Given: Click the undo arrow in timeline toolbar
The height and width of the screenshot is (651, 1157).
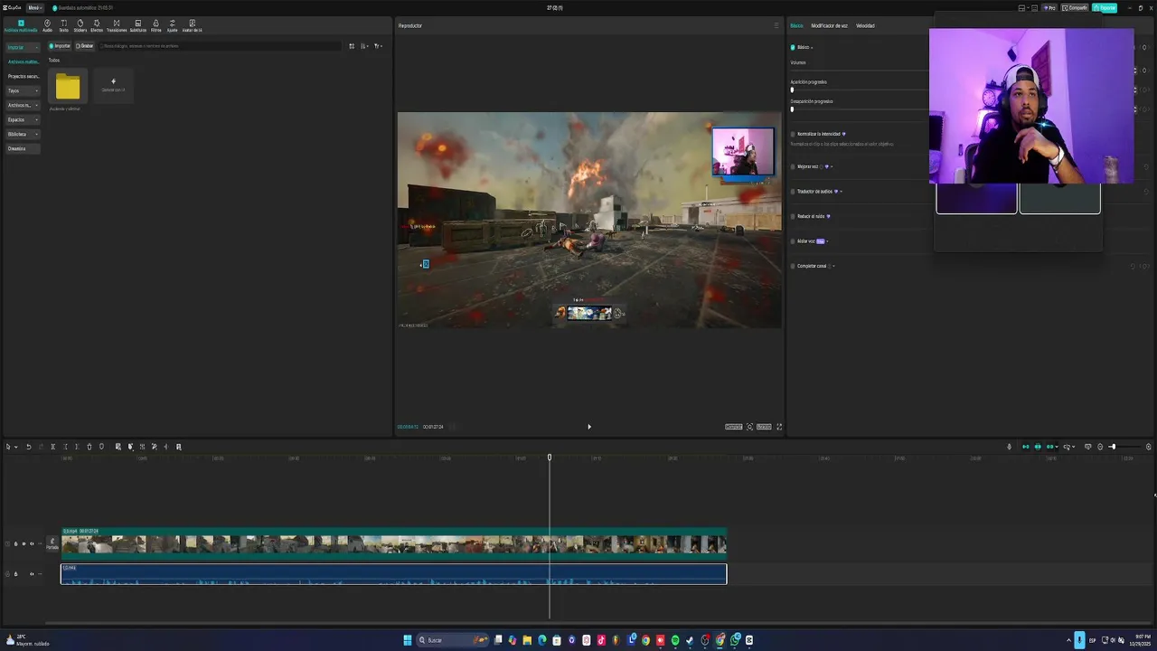Looking at the screenshot, I should [28, 447].
